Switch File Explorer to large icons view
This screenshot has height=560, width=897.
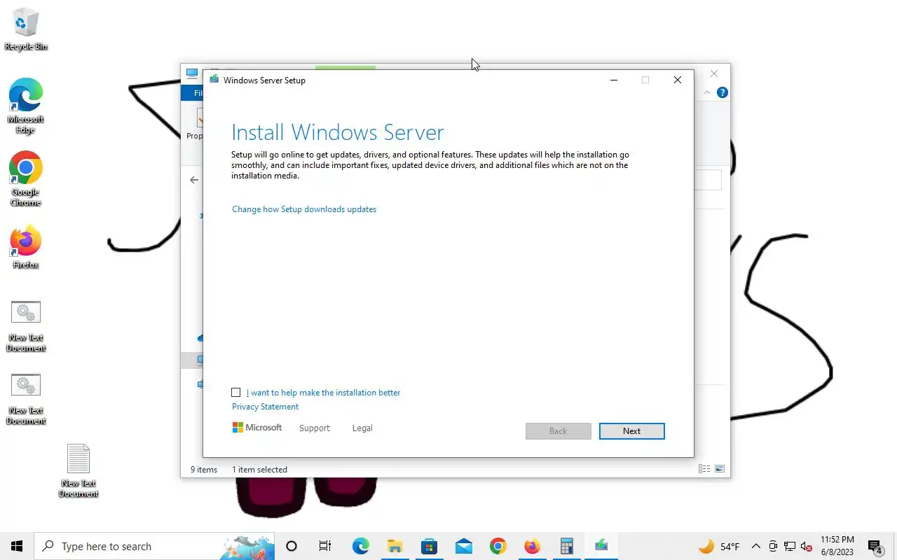[x=720, y=469]
